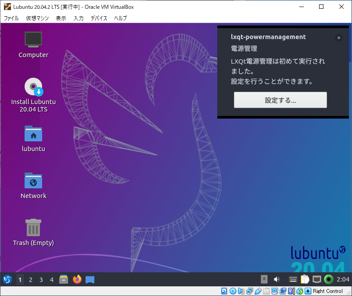Click the VirtualBox keyboard capture arrow indicator

point(308,291)
